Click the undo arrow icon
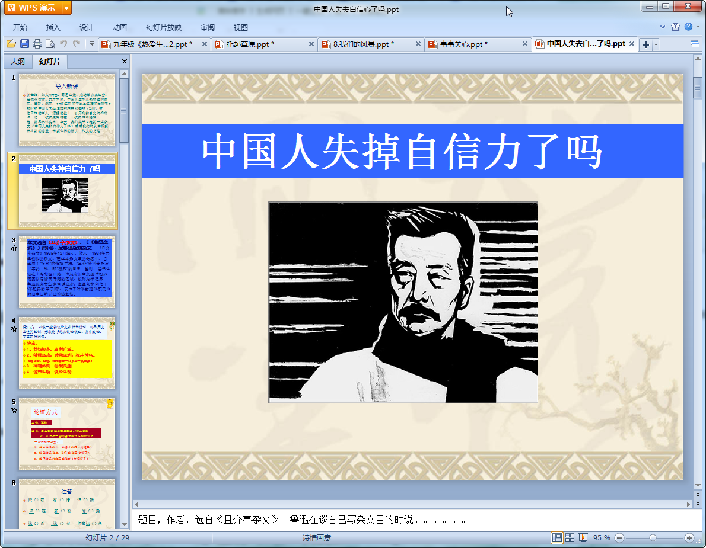The image size is (706, 548). click(x=63, y=44)
